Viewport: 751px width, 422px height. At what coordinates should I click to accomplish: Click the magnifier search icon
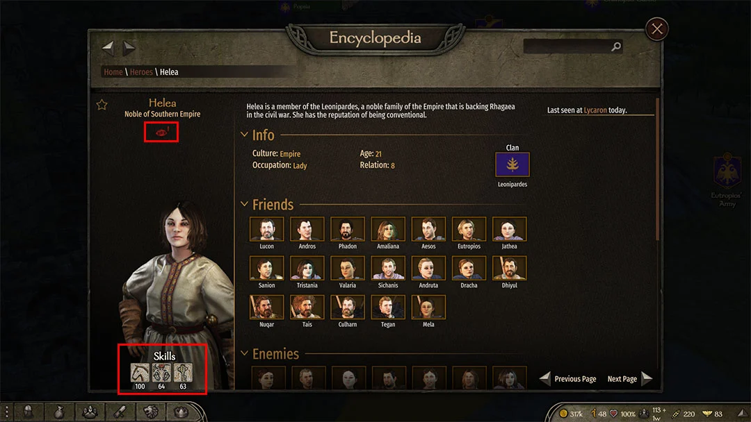pyautogui.click(x=616, y=47)
